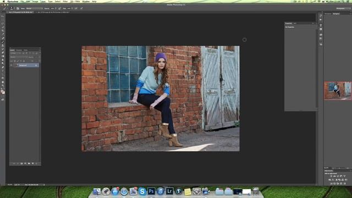Add a Brightness/Contrast adjustment
The image size is (352, 198).
pyautogui.click(x=331, y=176)
